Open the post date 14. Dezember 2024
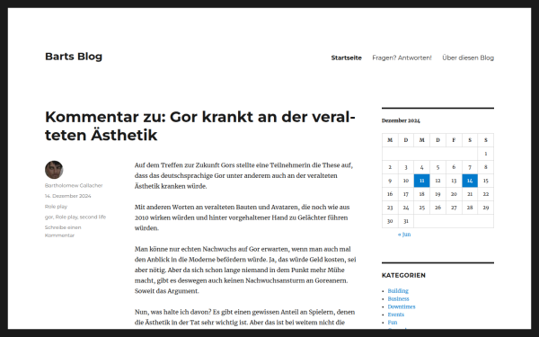539x337 pixels. click(67, 196)
